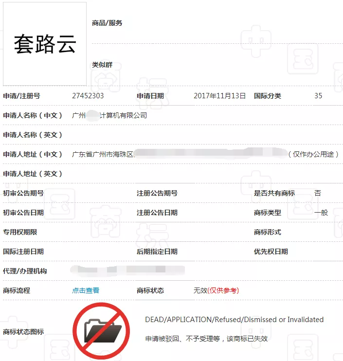Click the 申请人名称（中文） label
The width and height of the screenshot is (343, 361).
click(x=33, y=115)
